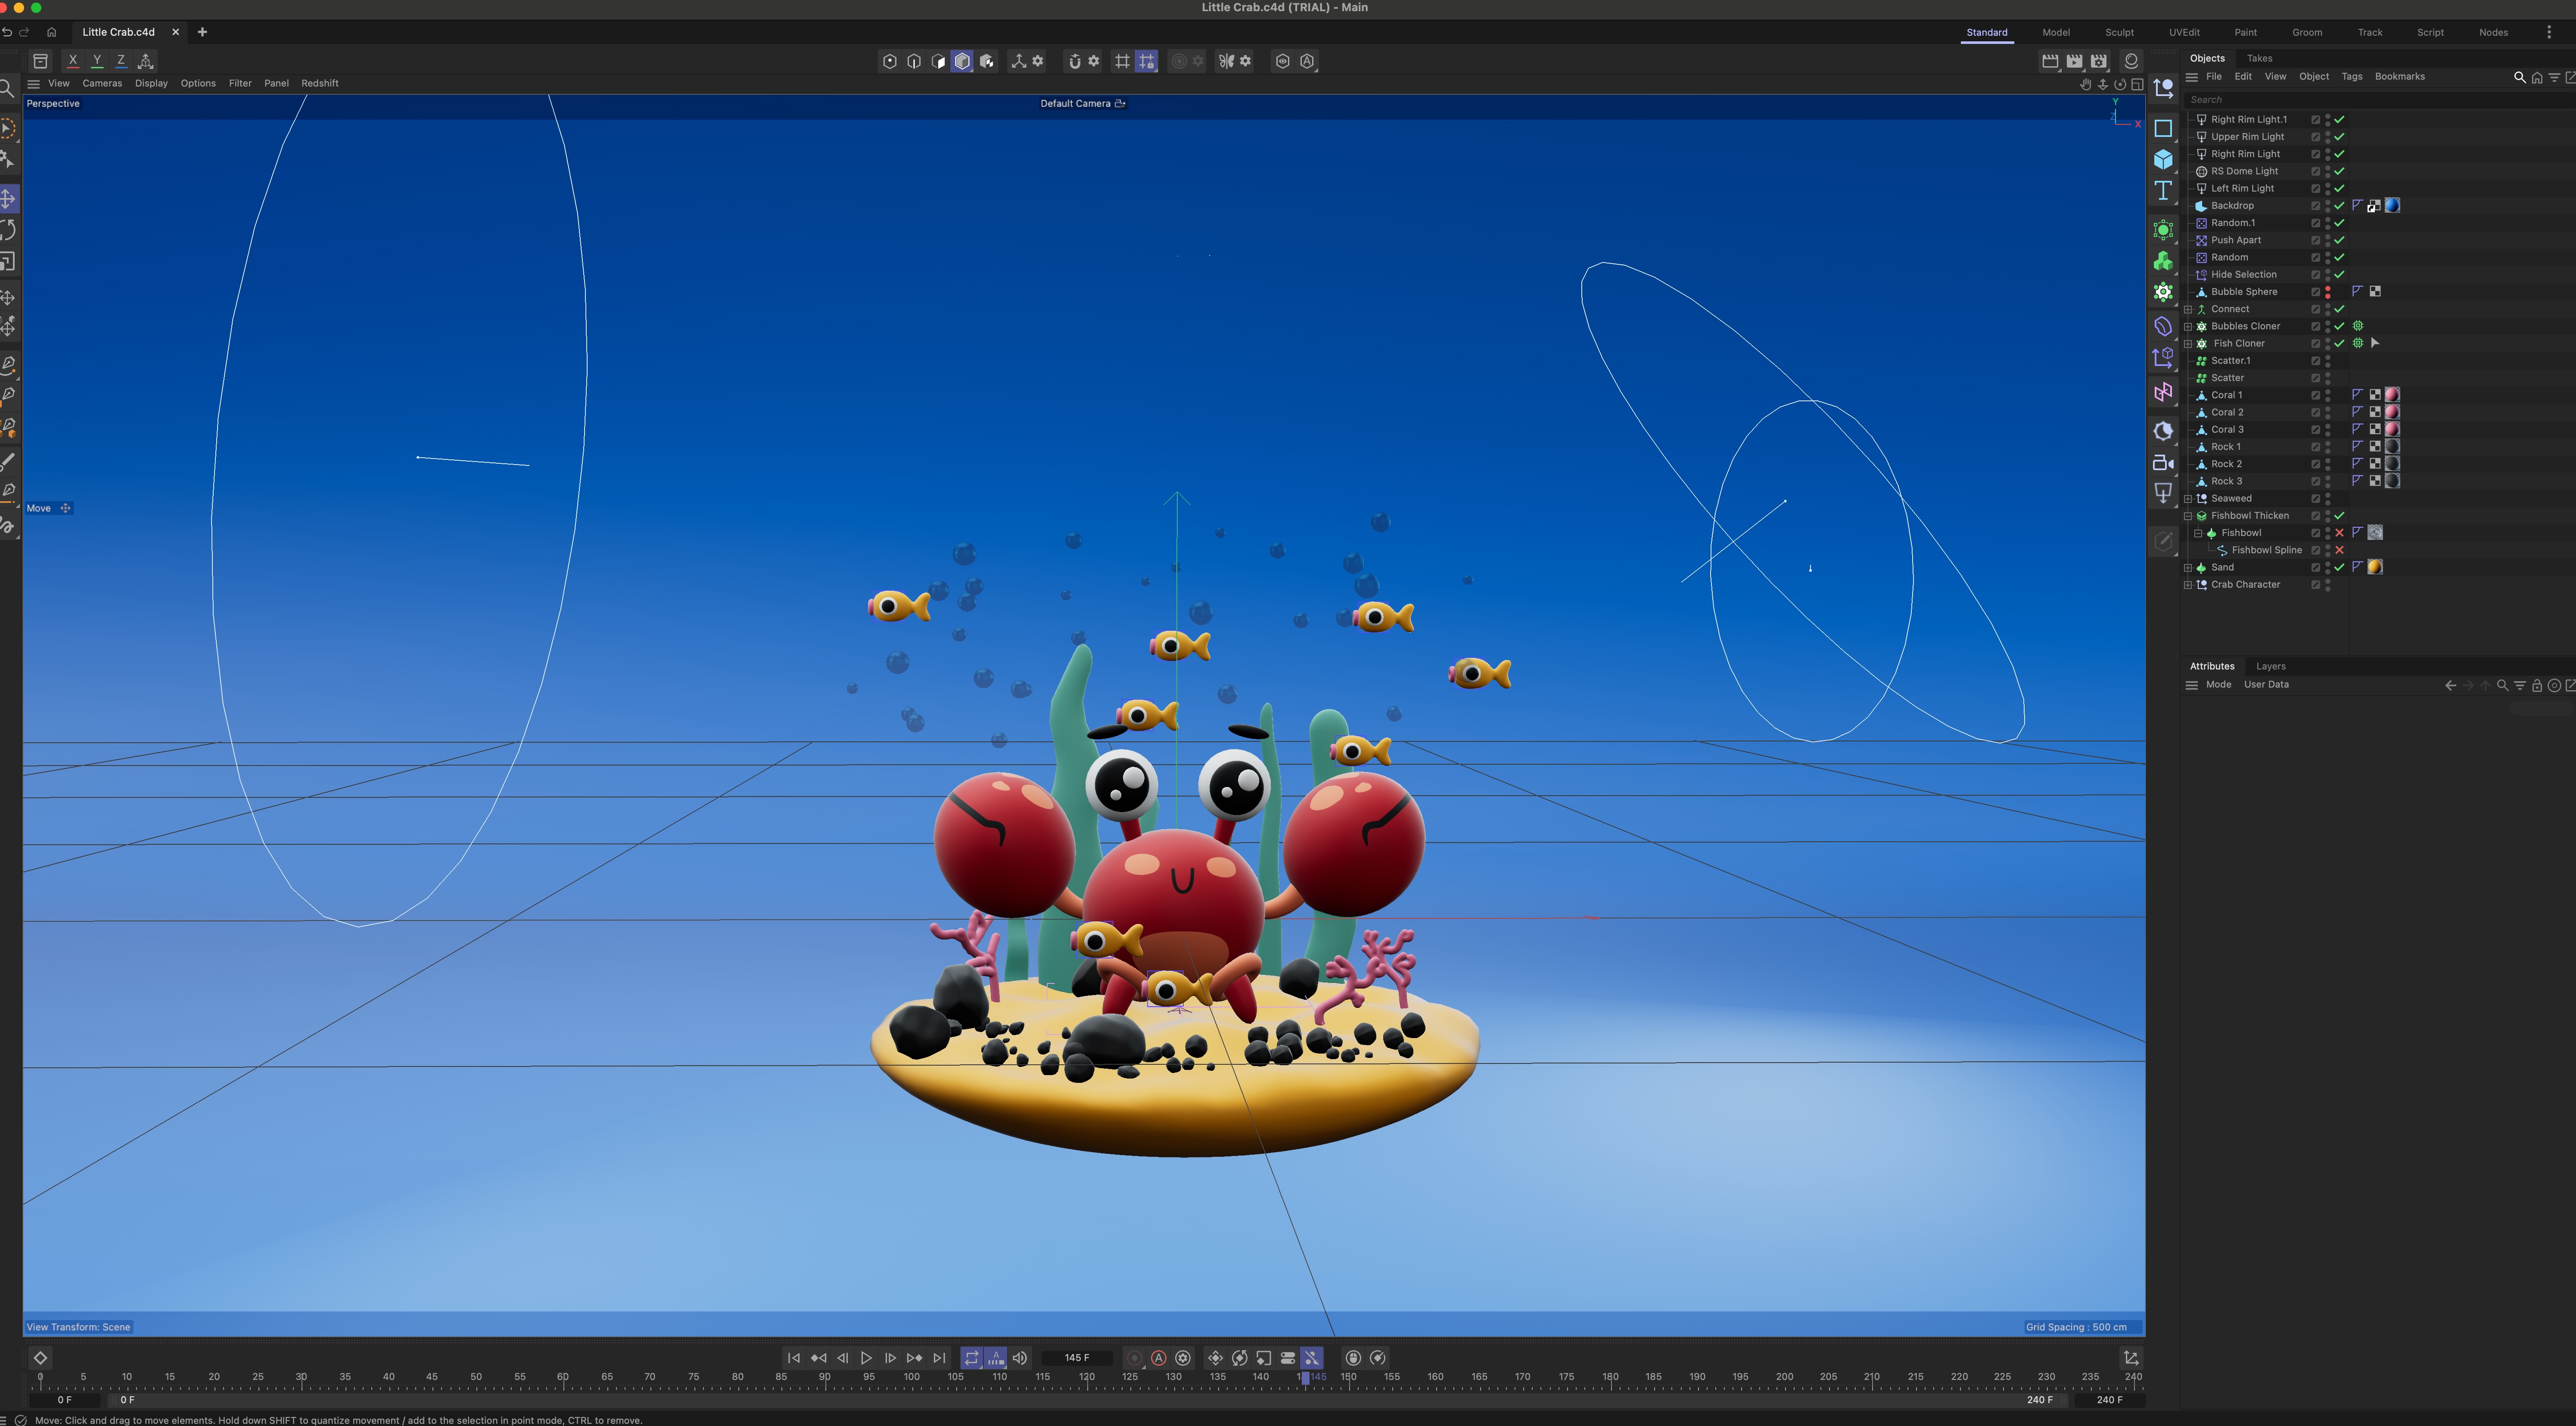
Task: Collapse the Fishbowl Thicken hierarchy
Action: point(2188,516)
